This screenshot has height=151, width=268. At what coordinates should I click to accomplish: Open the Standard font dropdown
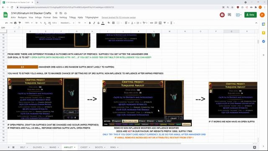coord(67,23)
